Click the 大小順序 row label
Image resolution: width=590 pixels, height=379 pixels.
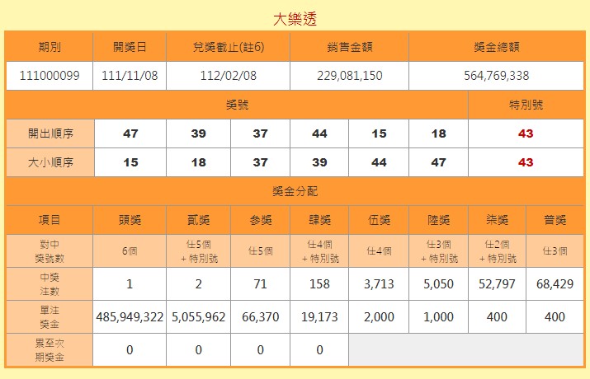[49, 162]
